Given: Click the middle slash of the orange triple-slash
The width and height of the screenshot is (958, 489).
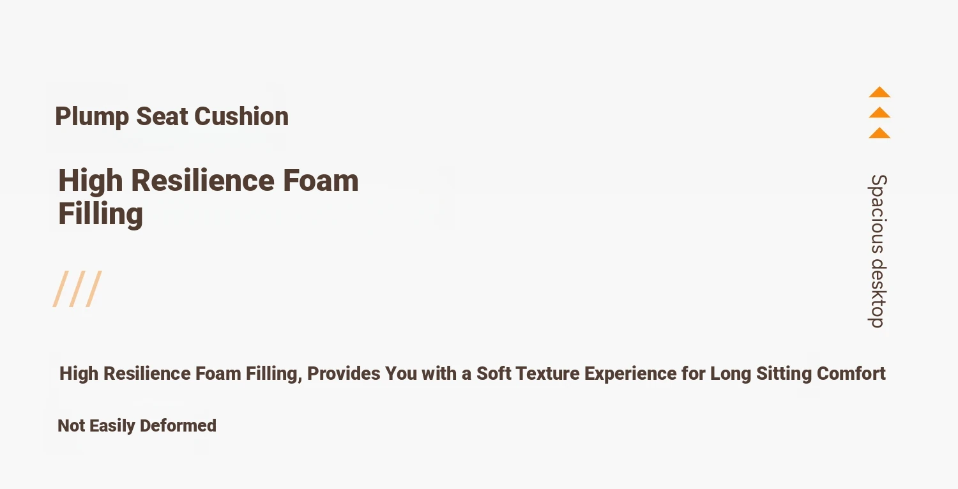Looking at the screenshot, I should coord(77,289).
